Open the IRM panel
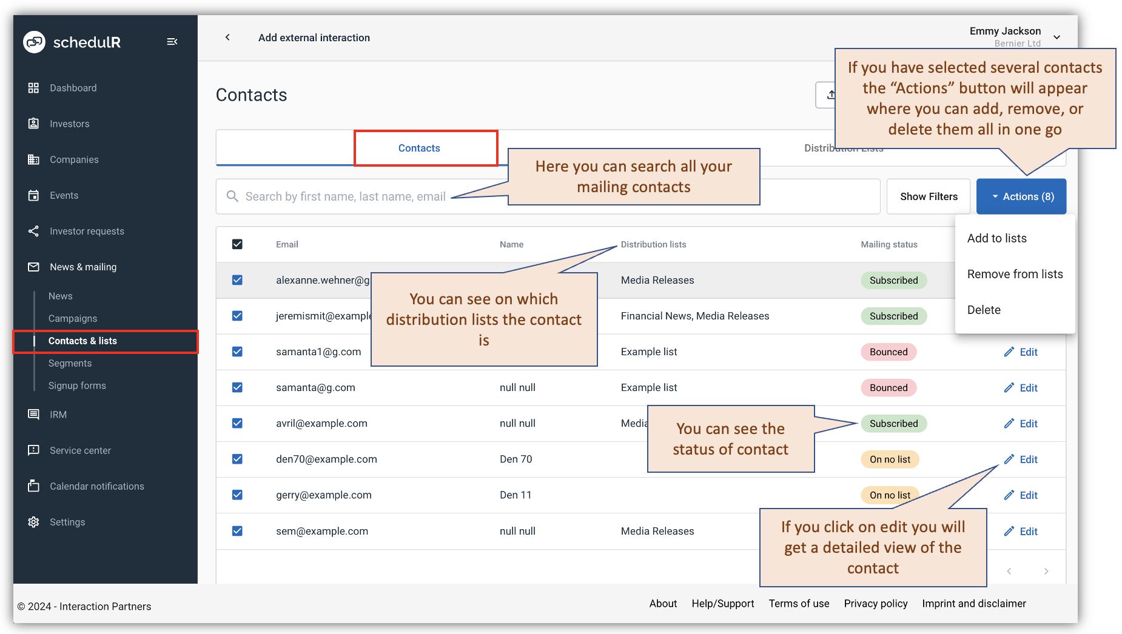The image size is (1122, 634). (58, 415)
